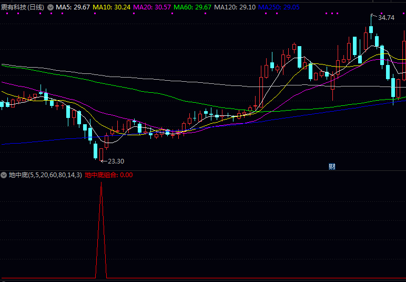Click the candlestick at the 34.74 high
This screenshot has height=282, width=406.
coord(371,29)
